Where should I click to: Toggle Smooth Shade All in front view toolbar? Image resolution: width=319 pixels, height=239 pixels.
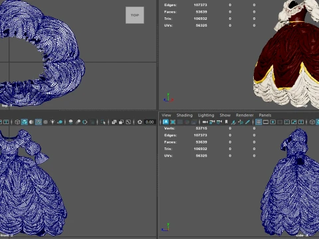pos(25,122)
